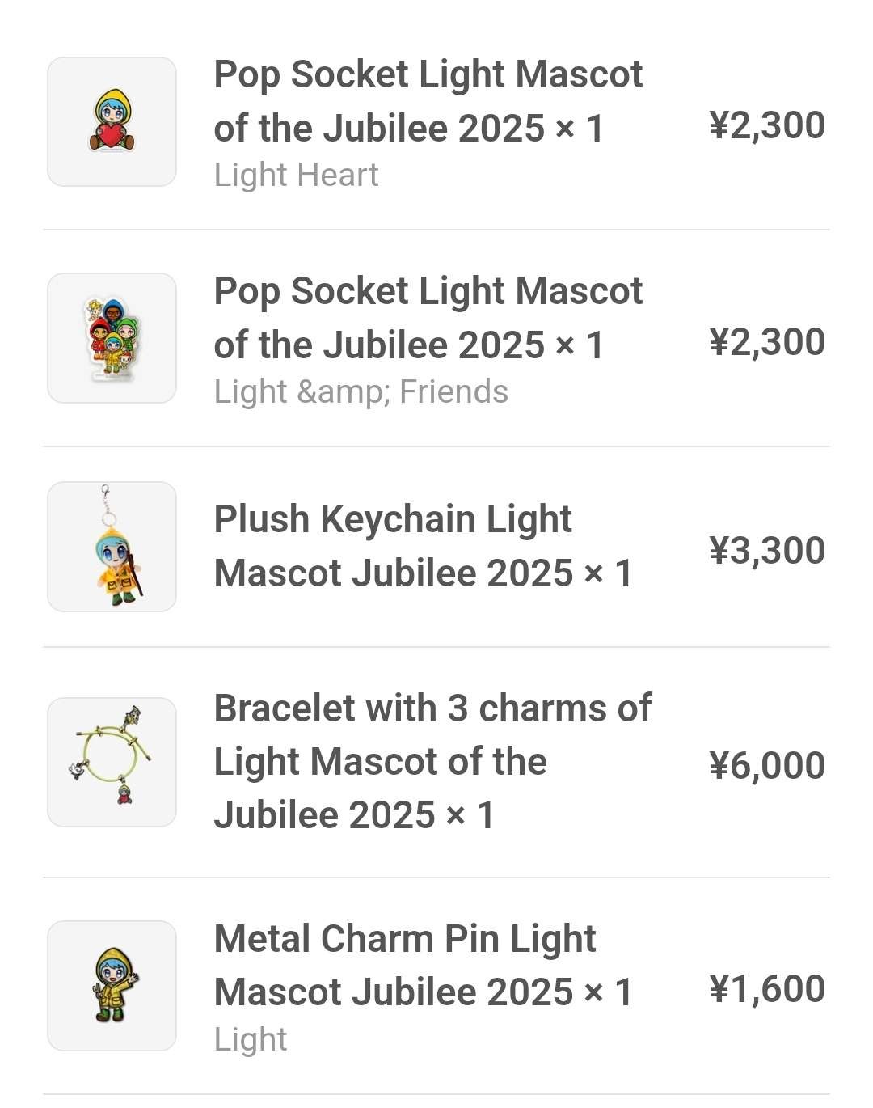Tap the ¥6,000 bracelet price
Image resolution: width=873 pixels, height=1108 pixels.
tap(766, 765)
